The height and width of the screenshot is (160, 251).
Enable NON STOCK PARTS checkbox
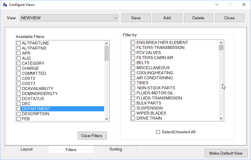coord(133,88)
